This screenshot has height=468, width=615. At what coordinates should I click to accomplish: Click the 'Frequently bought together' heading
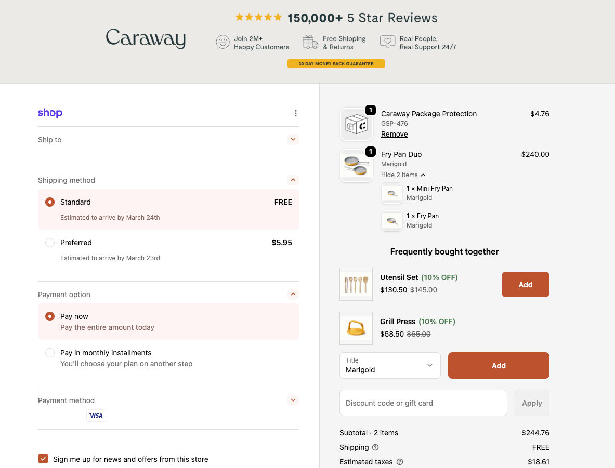click(x=444, y=251)
